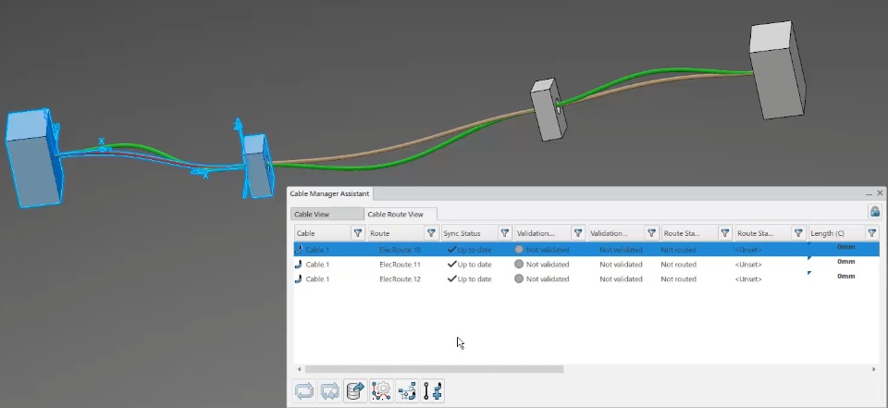Open the filter for the Cable column
The height and width of the screenshot is (408, 888).
point(357,233)
